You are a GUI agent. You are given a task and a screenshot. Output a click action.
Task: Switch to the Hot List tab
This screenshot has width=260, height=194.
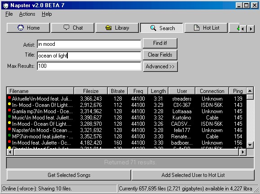[206, 28]
